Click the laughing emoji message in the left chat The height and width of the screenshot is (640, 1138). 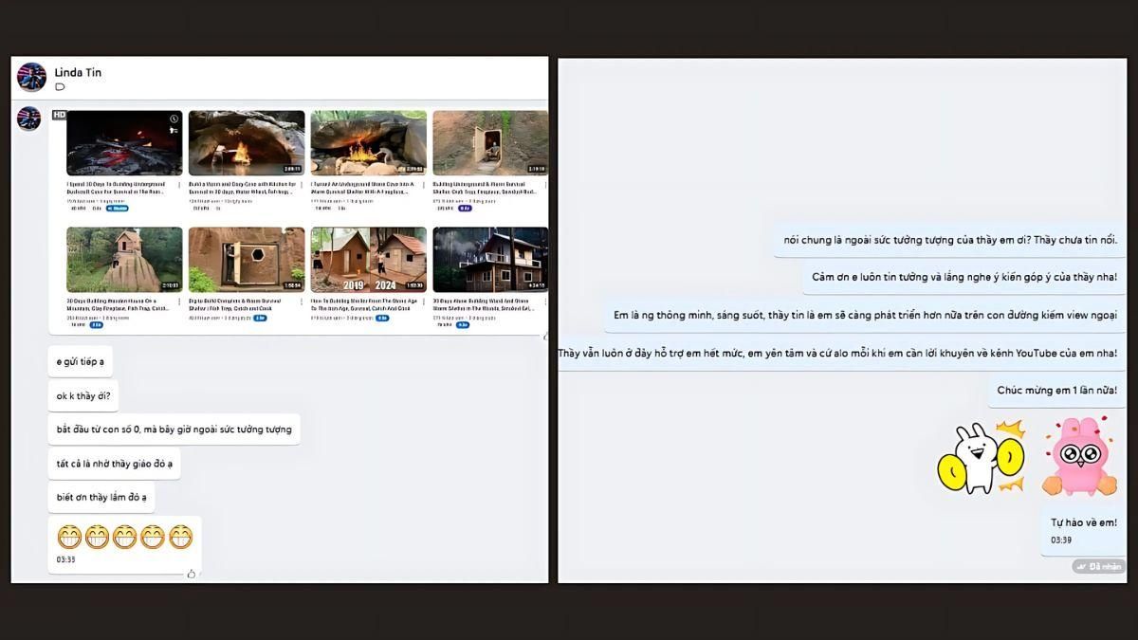(123, 537)
